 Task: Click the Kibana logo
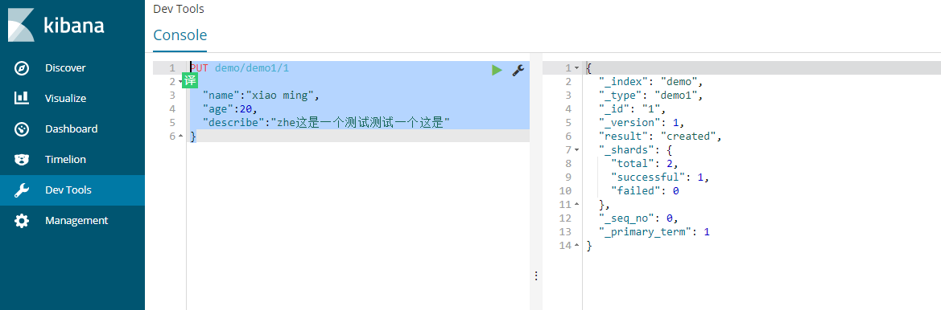[x=56, y=26]
